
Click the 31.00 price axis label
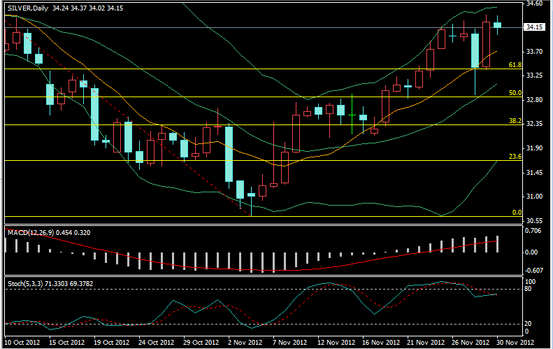[534, 197]
